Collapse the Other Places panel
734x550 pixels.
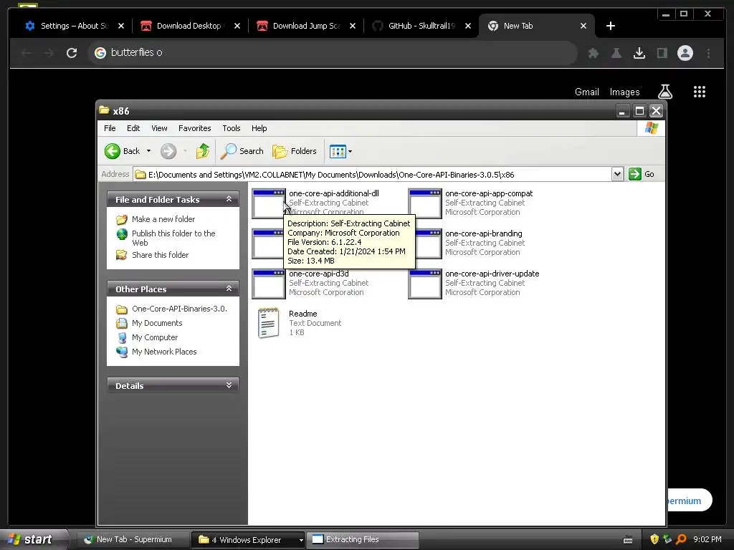pos(229,288)
